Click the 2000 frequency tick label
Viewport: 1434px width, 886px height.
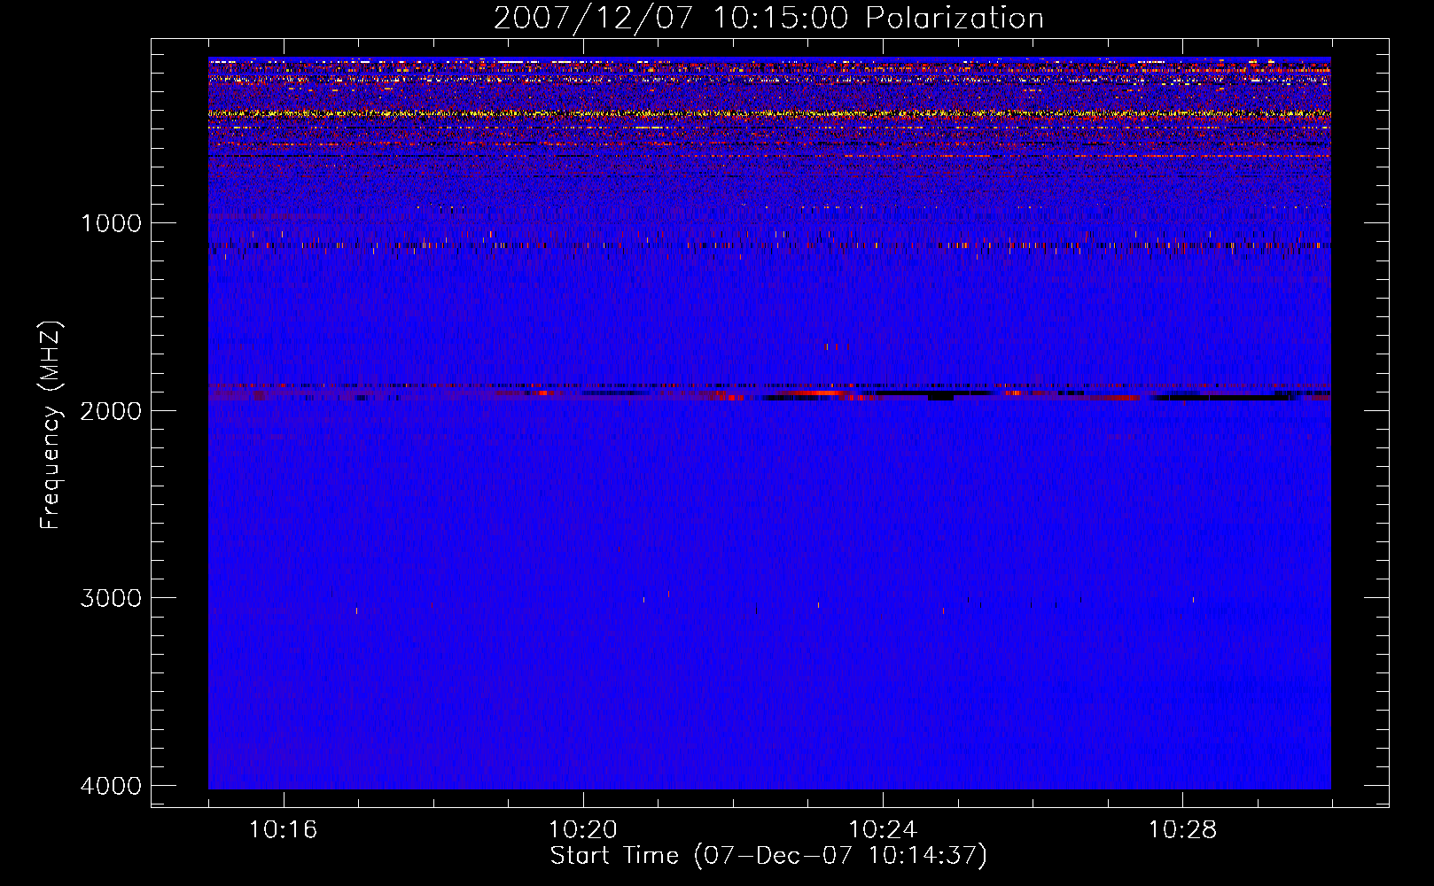point(111,411)
